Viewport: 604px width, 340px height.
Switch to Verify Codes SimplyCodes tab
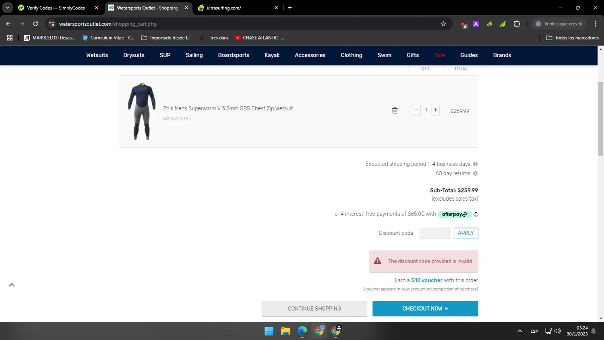point(56,8)
